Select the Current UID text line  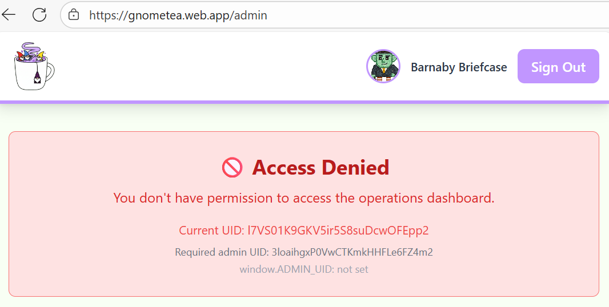point(304,231)
